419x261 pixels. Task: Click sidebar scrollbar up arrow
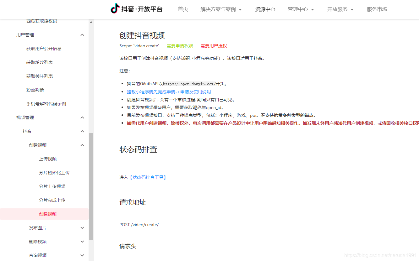[91, 22]
